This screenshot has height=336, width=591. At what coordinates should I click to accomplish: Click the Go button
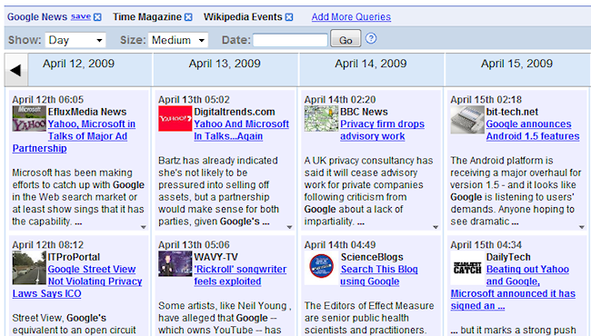point(346,39)
